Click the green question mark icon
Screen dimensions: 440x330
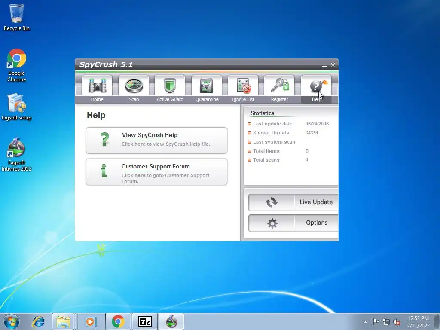(105, 140)
